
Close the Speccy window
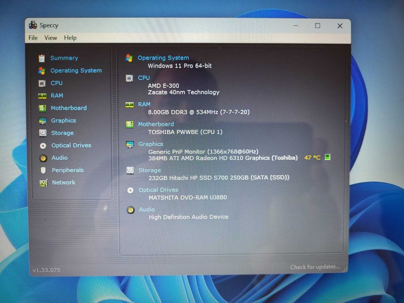pyautogui.click(x=340, y=26)
